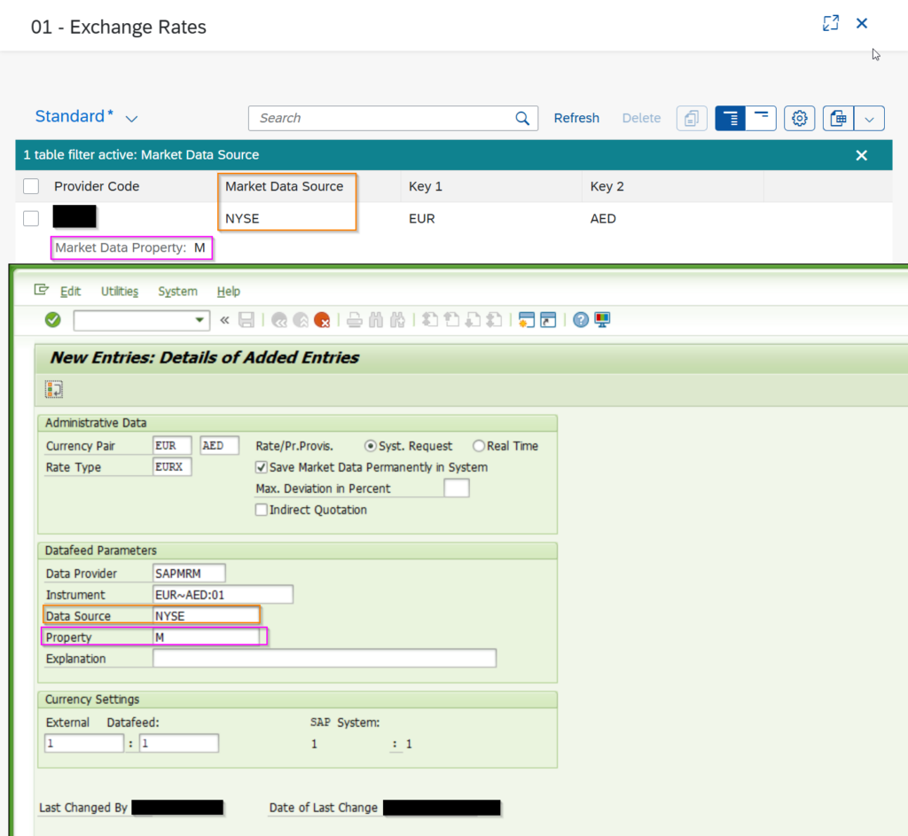908x836 pixels.
Task: Click the Generate Shortcut icon
Action: click(548, 319)
